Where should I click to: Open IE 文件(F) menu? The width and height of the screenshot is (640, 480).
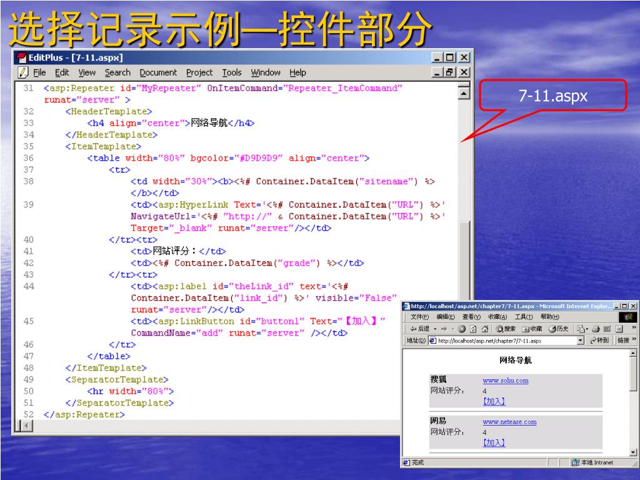tap(419, 317)
